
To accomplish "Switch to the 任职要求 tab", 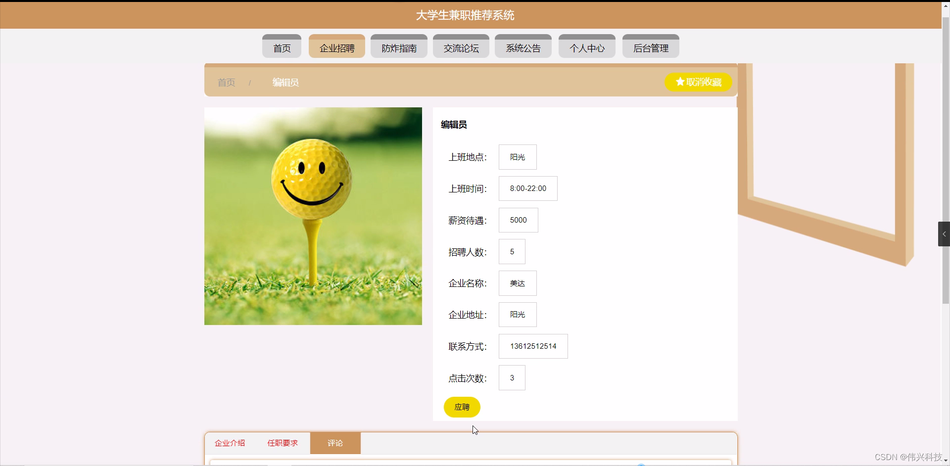I will click(x=282, y=443).
